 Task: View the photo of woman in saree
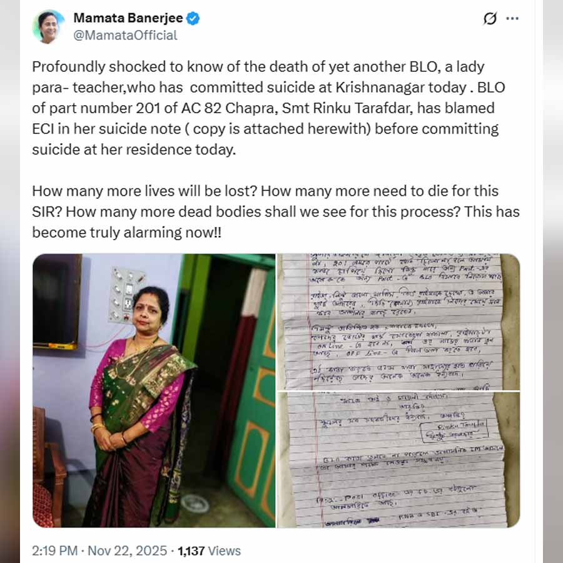point(154,390)
